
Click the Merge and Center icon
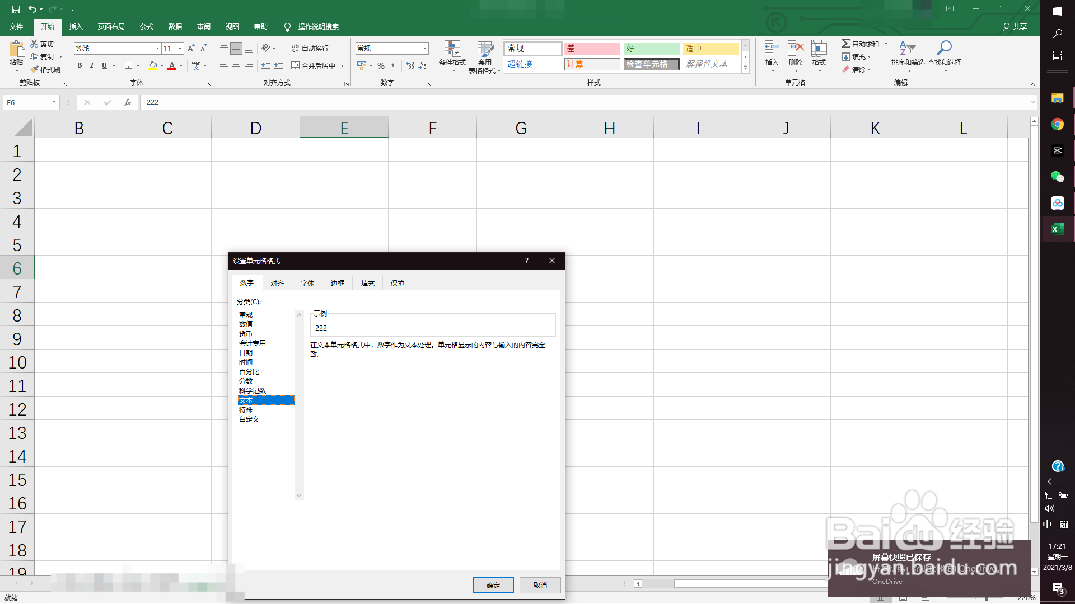(x=296, y=65)
